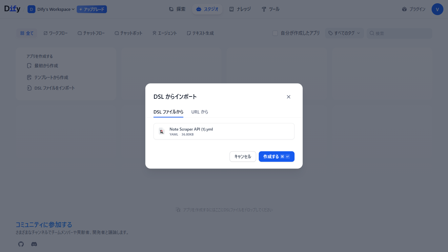This screenshot has width=448, height=252.
Task: Click the プラグイン cube icon
Action: [404, 9]
